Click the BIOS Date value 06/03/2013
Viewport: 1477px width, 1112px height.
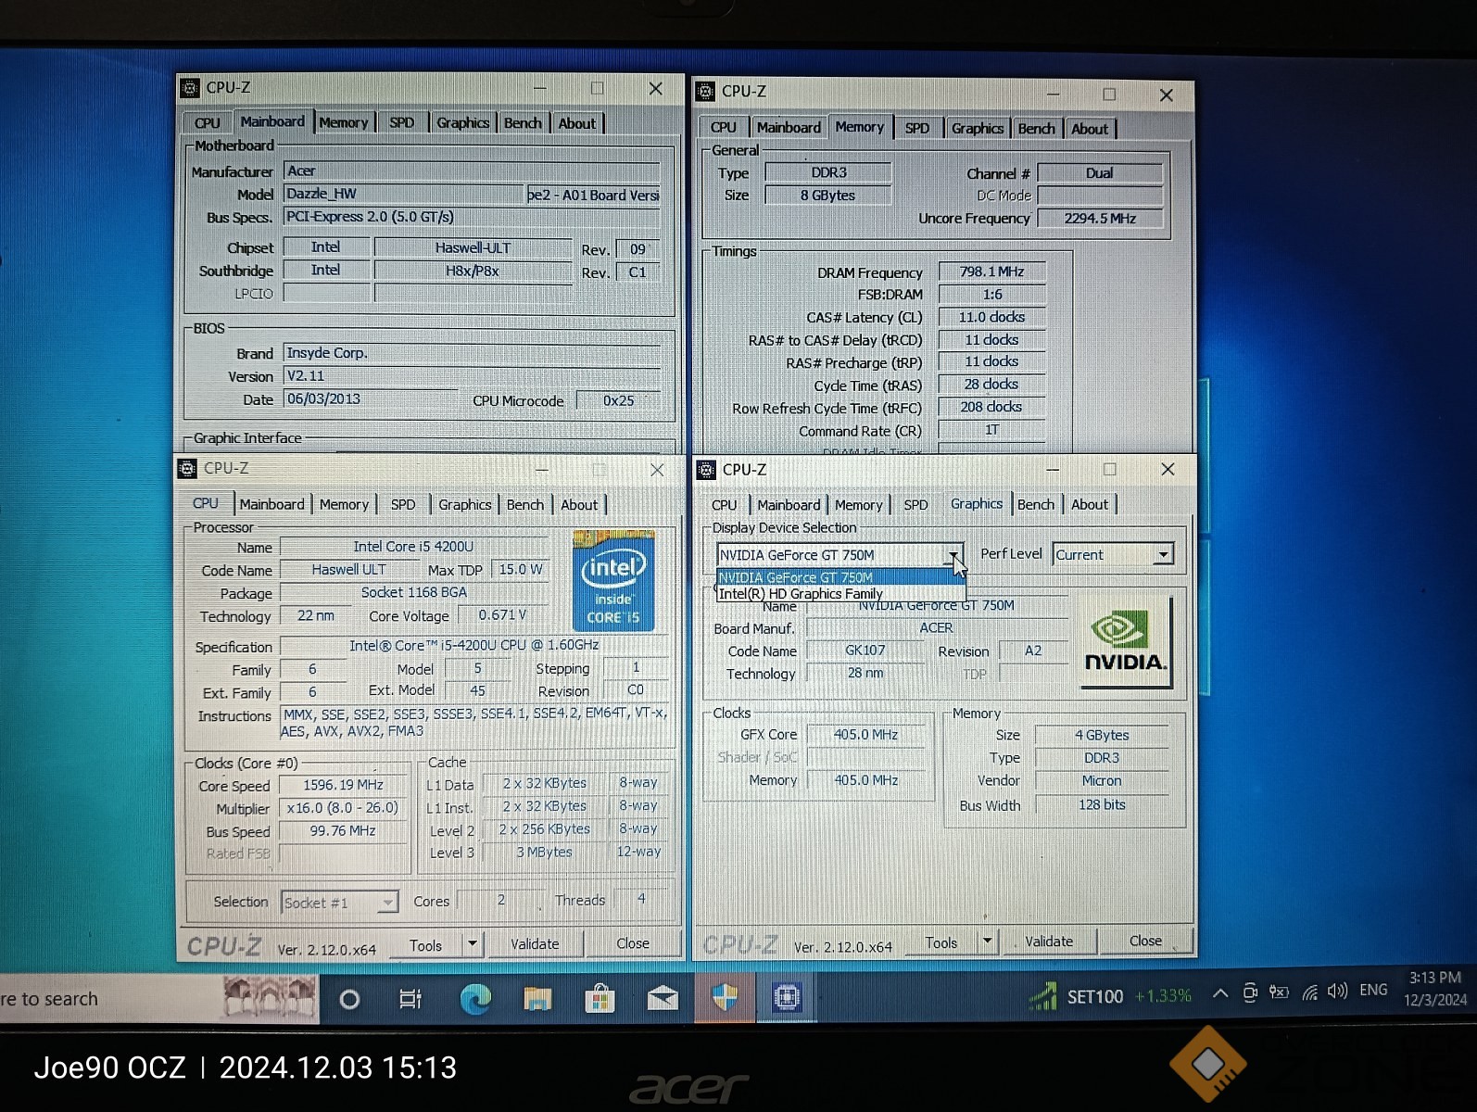370,399
